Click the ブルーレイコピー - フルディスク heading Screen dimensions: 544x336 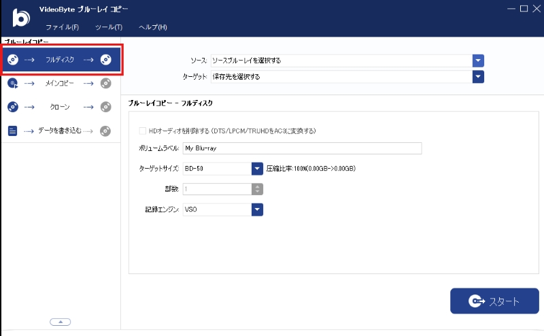[171, 103]
